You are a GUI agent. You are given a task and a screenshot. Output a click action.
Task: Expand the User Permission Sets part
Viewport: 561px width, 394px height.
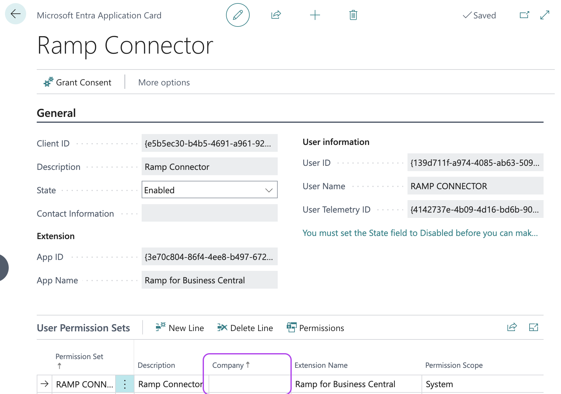coord(534,327)
